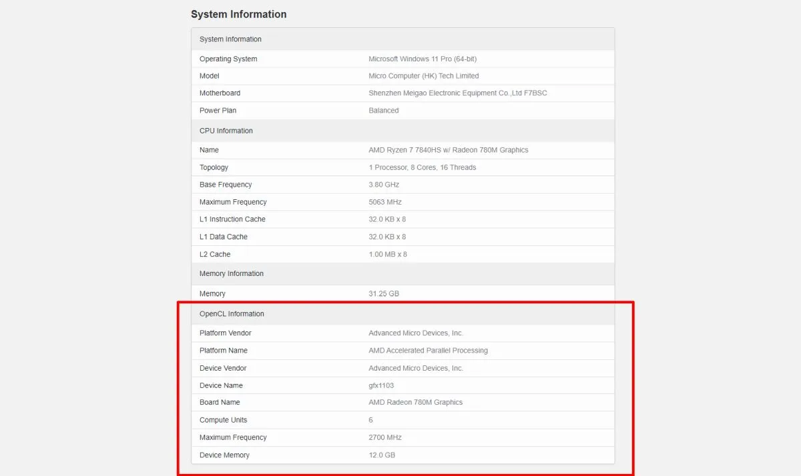
Task: Click the Device Name gfx1103 value
Action: pyautogui.click(x=381, y=385)
